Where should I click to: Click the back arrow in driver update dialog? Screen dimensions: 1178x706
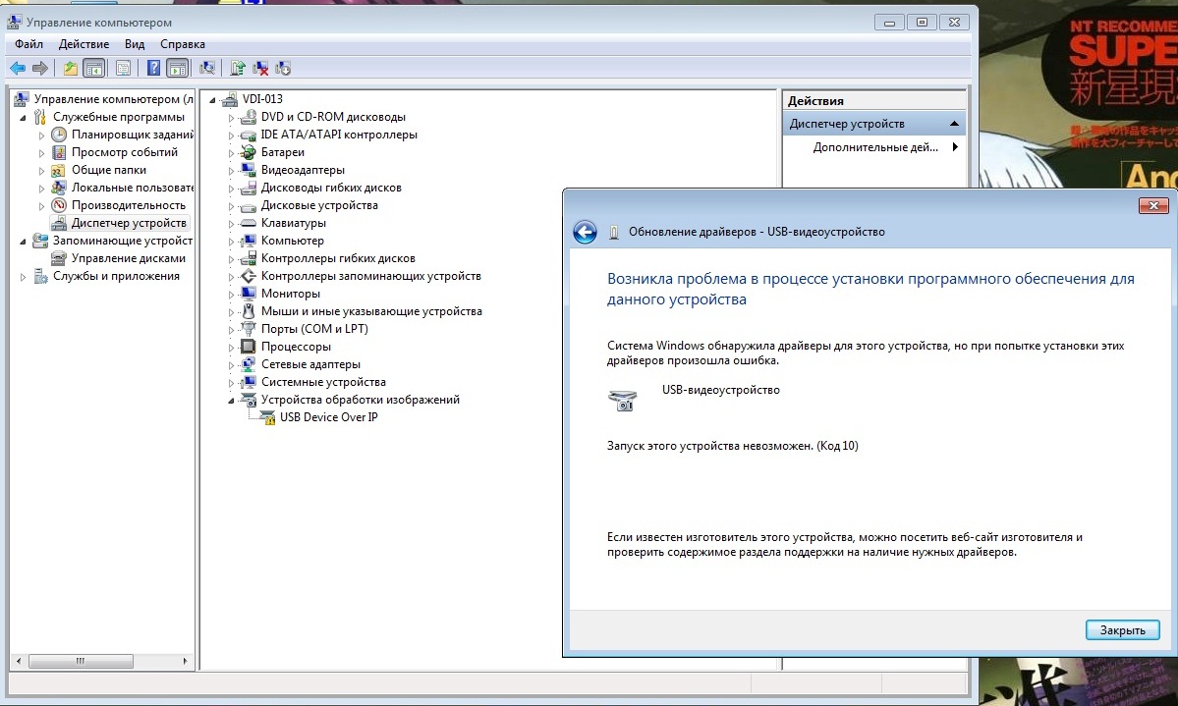tap(586, 232)
